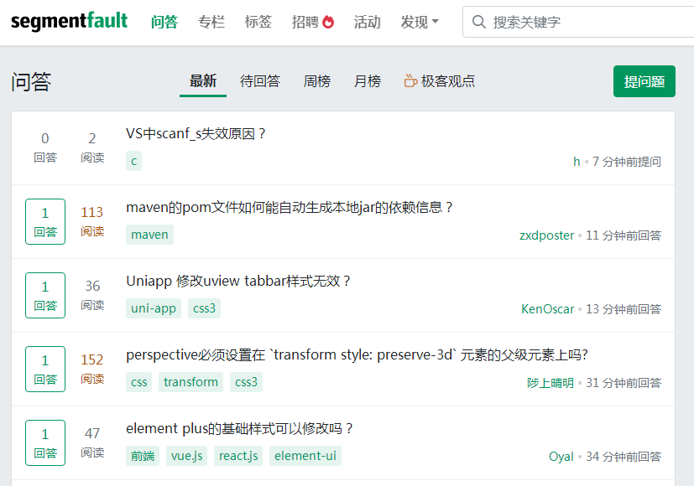
Task: Switch to the 周榜 tab
Action: pyautogui.click(x=317, y=81)
